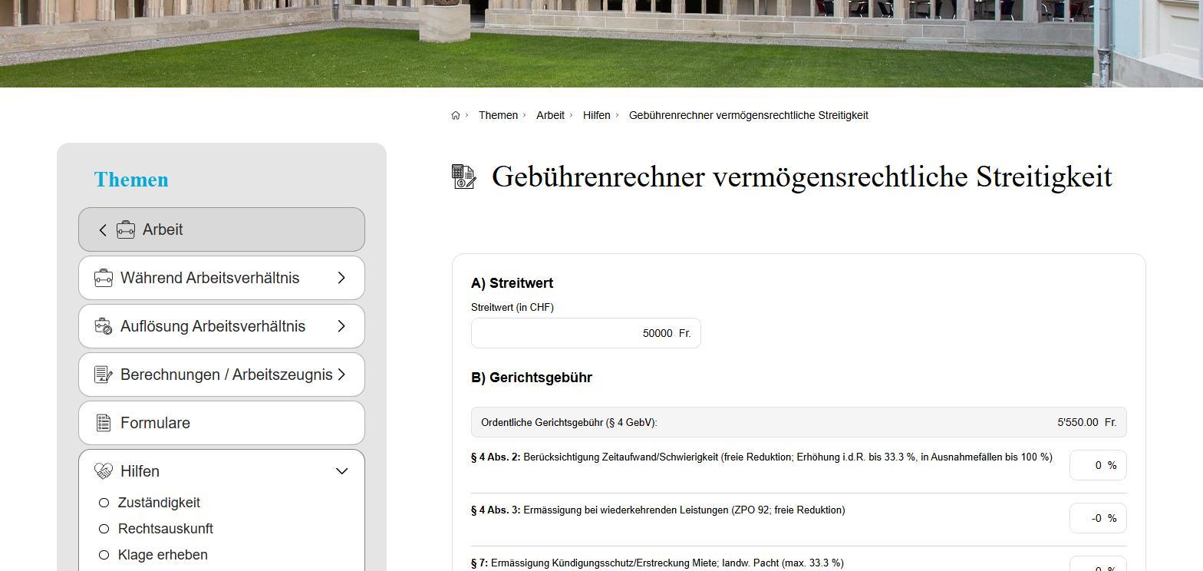The width and height of the screenshot is (1203, 571).
Task: Click the home icon in breadcrumb
Action: pyautogui.click(x=456, y=115)
